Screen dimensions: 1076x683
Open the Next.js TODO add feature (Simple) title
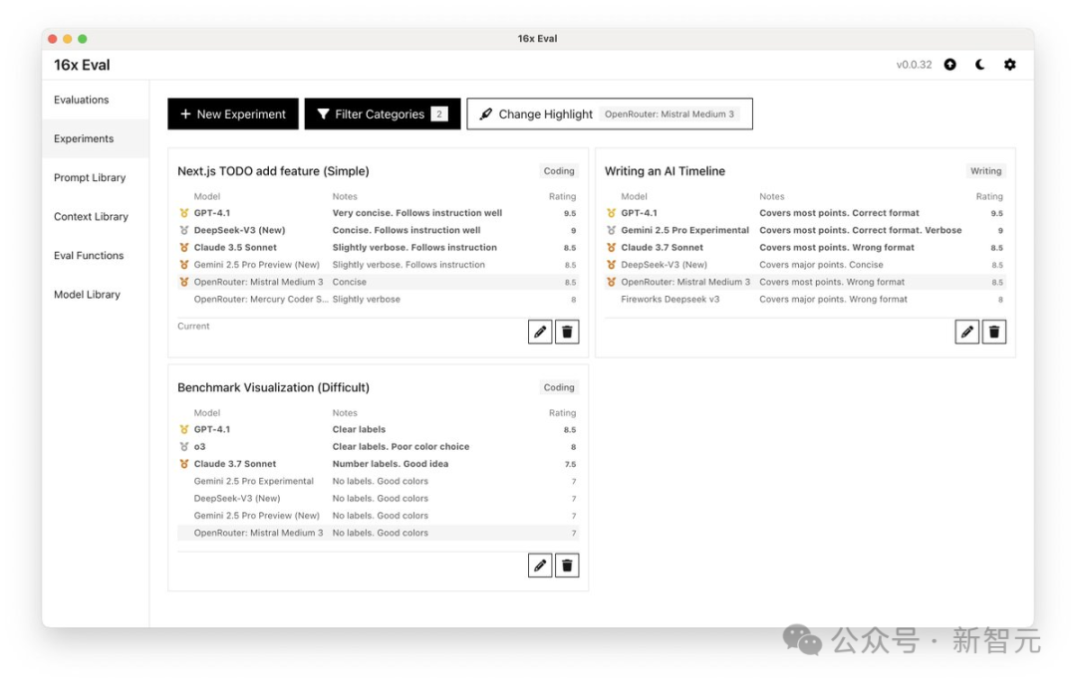click(x=273, y=171)
